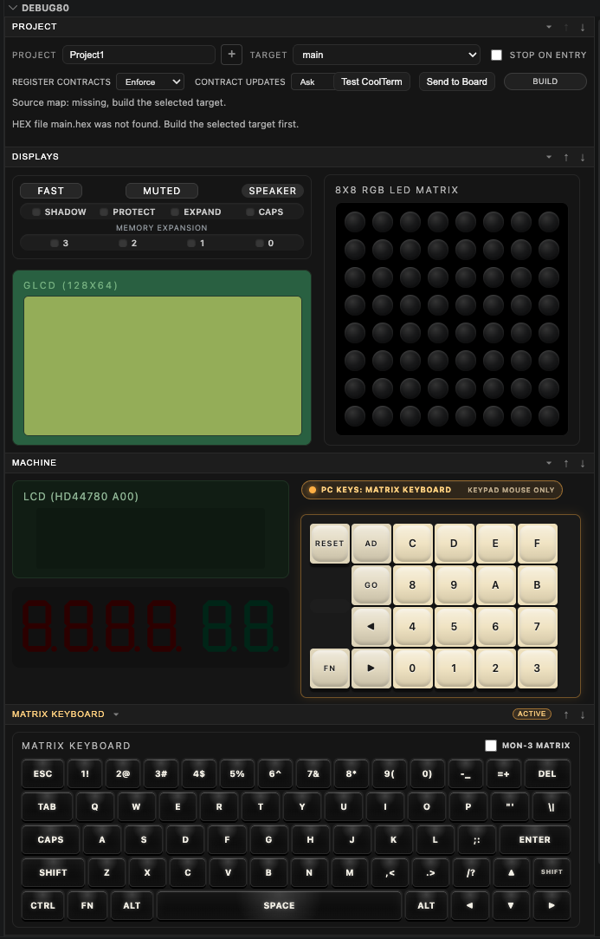Collapse the PROJECT section dropdown arrow
This screenshot has height=939, width=600.
[549, 27]
